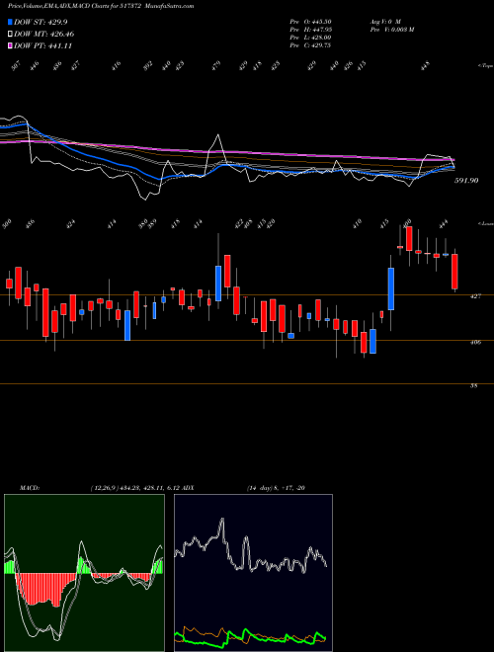Click the Pre V: 0.003 M value

click(391, 30)
